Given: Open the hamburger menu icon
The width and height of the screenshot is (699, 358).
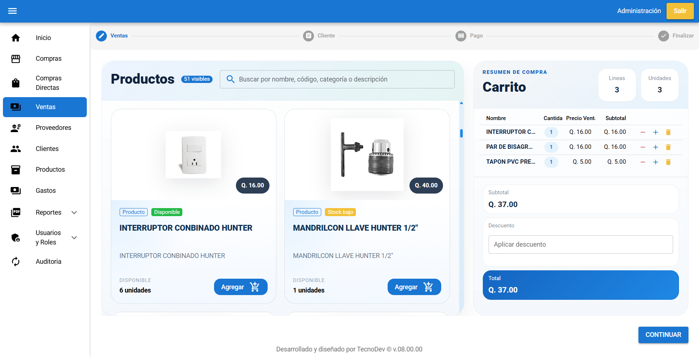Looking at the screenshot, I should [12, 11].
